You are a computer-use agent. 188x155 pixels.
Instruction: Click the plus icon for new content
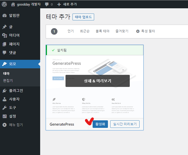[x=59, y=5]
